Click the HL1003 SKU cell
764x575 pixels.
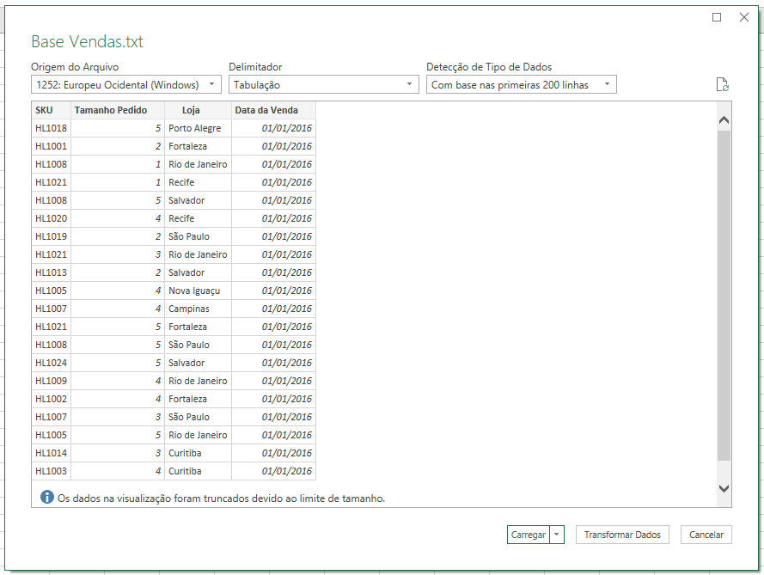pyautogui.click(x=52, y=471)
